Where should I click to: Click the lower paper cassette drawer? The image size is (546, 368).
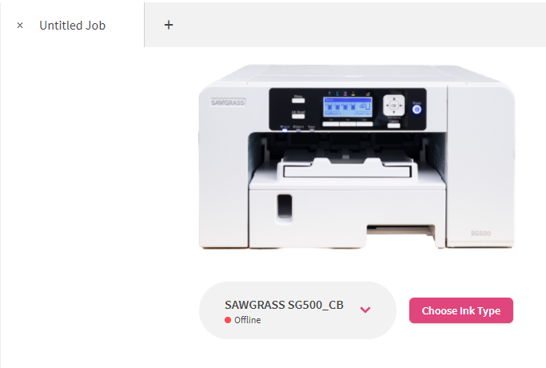(x=347, y=216)
